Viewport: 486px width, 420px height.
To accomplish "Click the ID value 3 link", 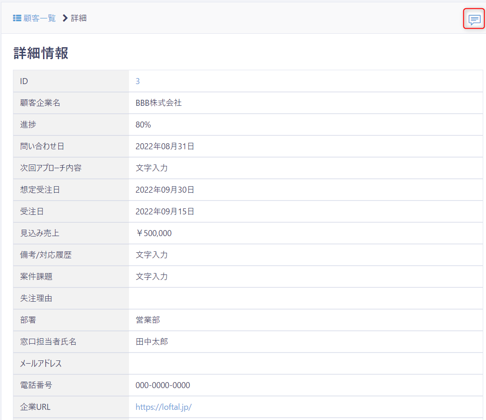I will point(137,81).
